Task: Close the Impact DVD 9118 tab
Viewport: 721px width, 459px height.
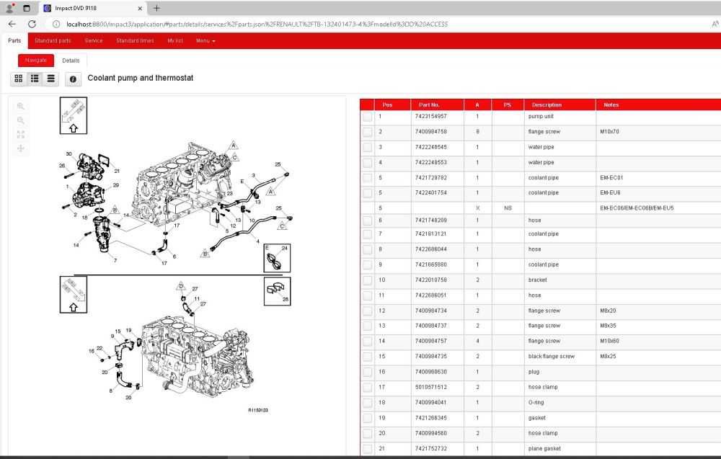Action: point(140,8)
